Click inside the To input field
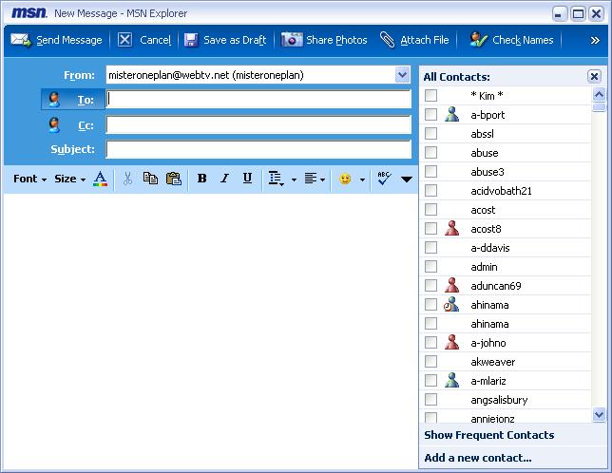The width and height of the screenshot is (612, 473). 258,99
